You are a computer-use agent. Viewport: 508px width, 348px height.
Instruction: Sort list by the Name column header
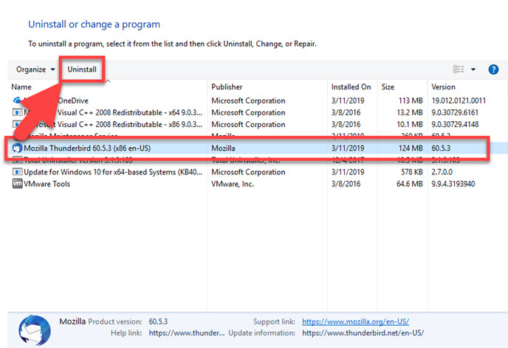pos(22,87)
